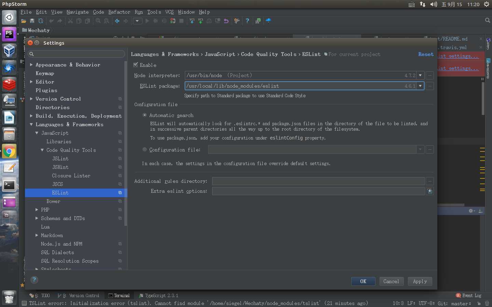The image size is (492, 307).
Task: Open the Event Log
Action: [x=469, y=296]
